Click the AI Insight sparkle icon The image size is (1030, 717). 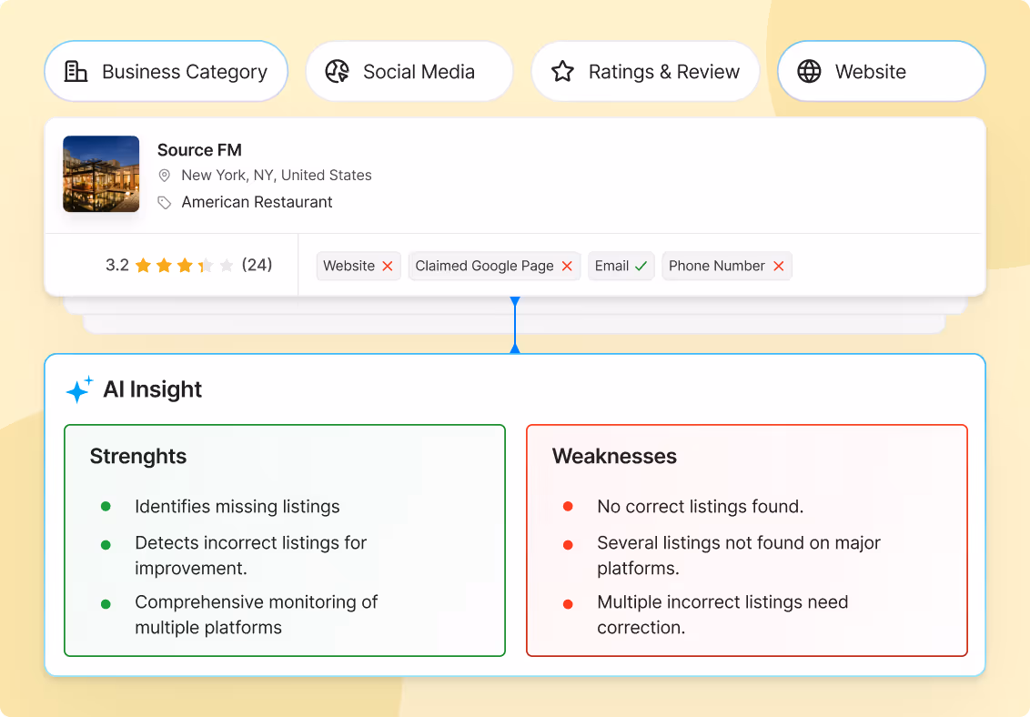[79, 389]
